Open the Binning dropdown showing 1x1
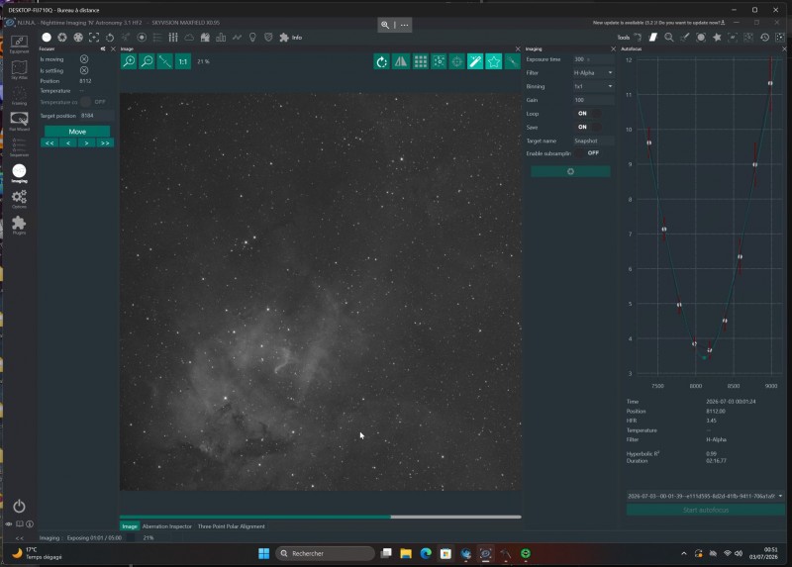Viewport: 792px width, 567px height. [x=593, y=86]
